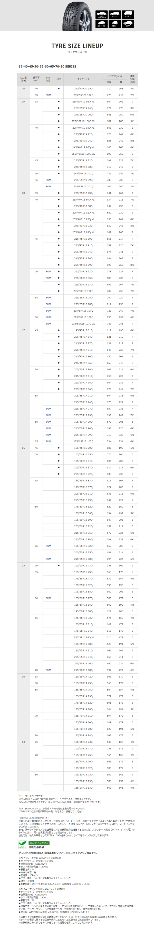Click the compact car (コンパクト) icon
154x927 pixels.
point(102,24)
